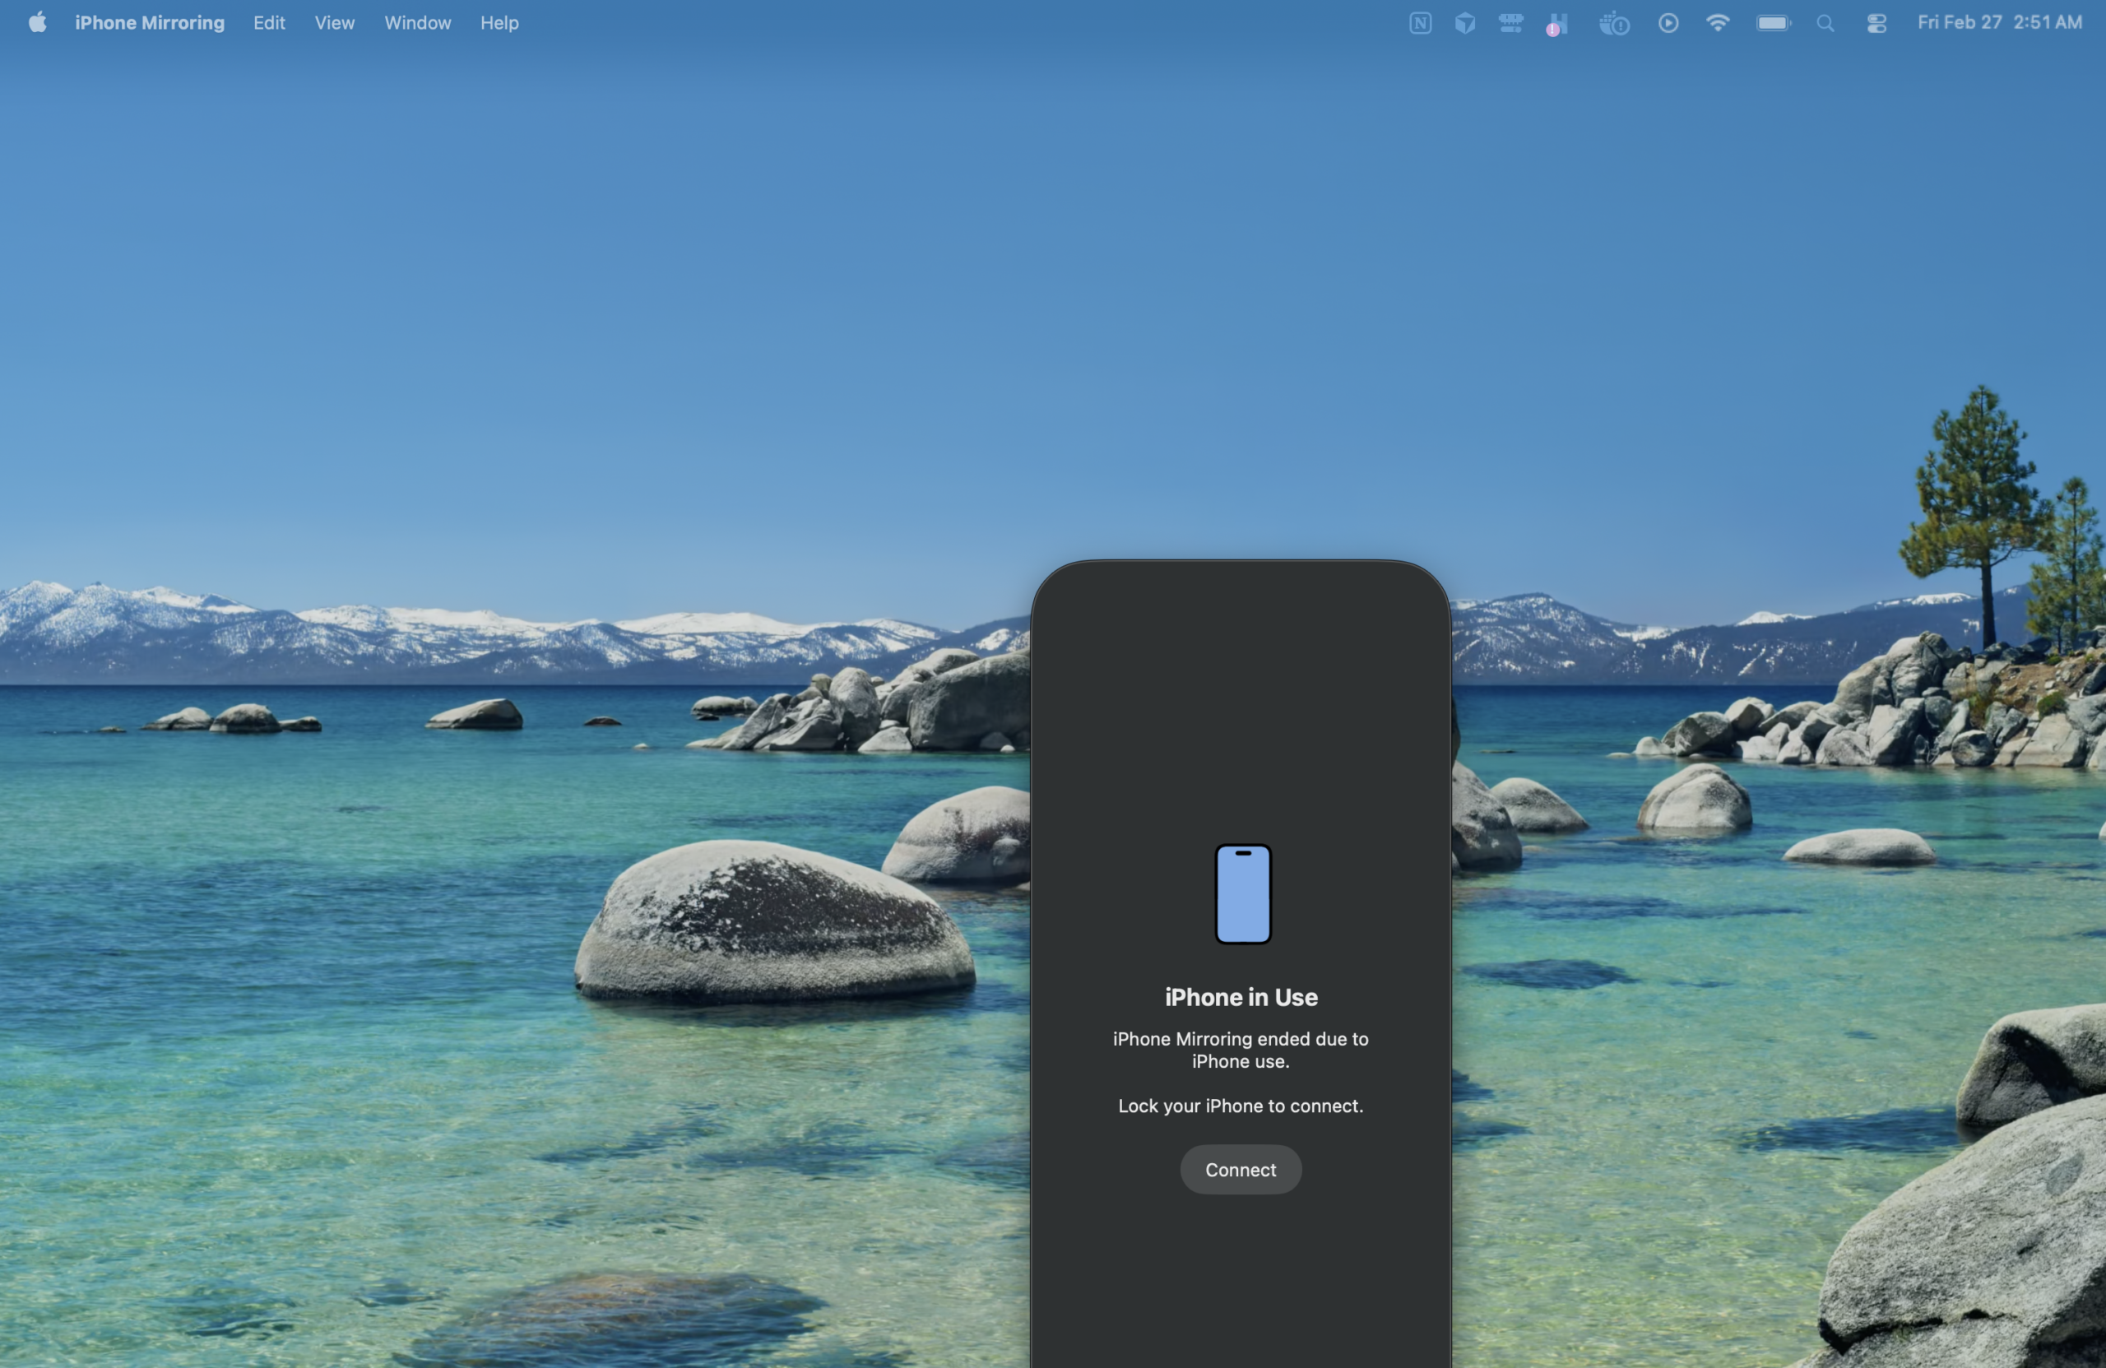Click the cube-shaped menu bar icon
The width and height of the screenshot is (2106, 1368).
pyautogui.click(x=1464, y=23)
